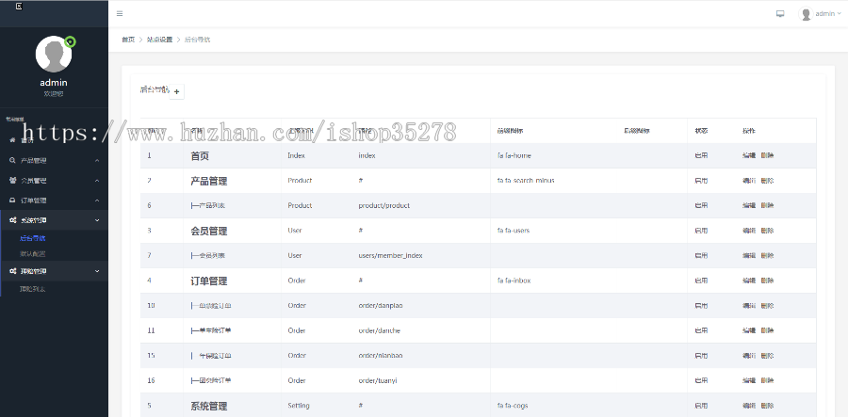Click the cogs icon beside 系统管理 in sidebar
Viewport: 848px width, 417px height.
point(12,220)
